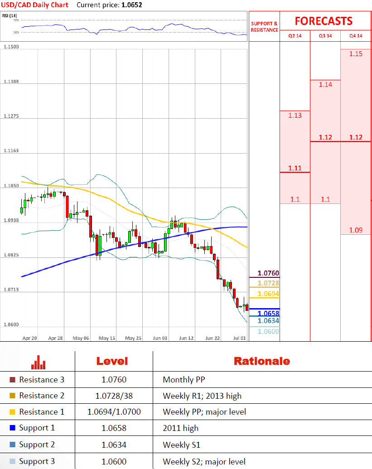This screenshot has height=469, width=372.
Task: Click the 1.0728 resistance level marker
Action: 268,283
